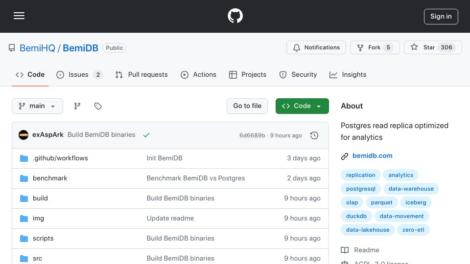Open exAspArk's avatar image
Viewport: 470px width, 264px height.
pos(23,135)
